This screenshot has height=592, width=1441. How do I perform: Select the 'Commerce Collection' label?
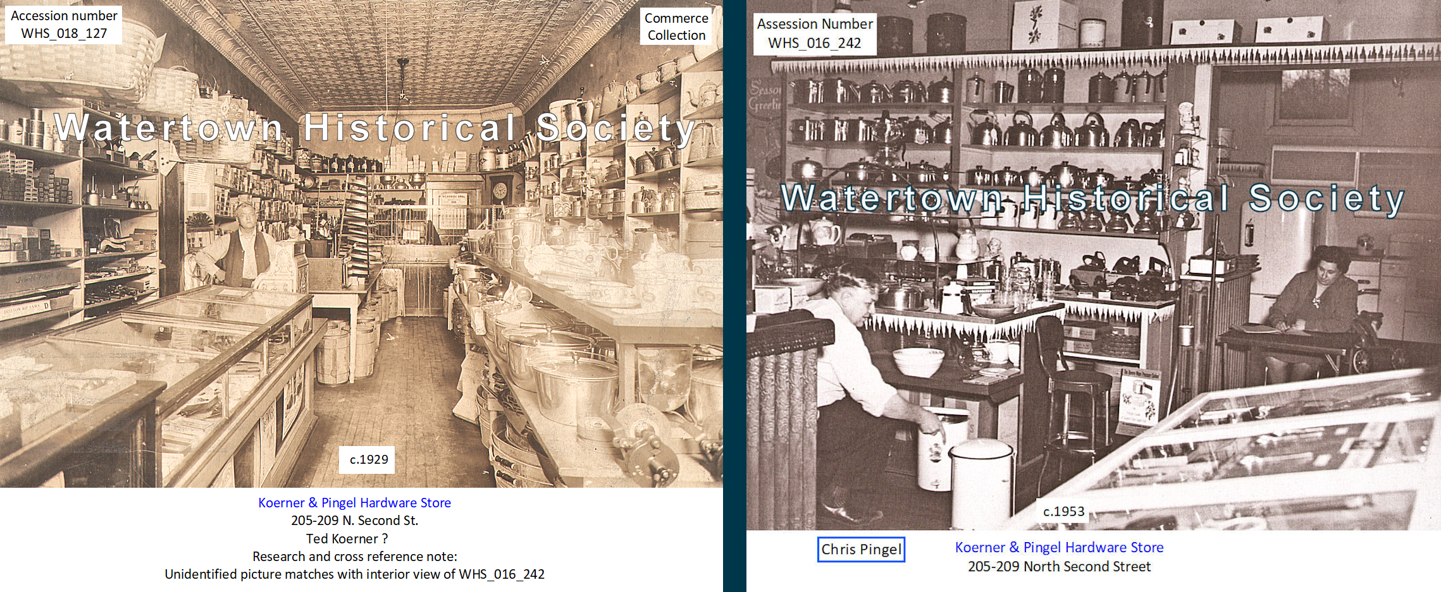click(x=676, y=27)
